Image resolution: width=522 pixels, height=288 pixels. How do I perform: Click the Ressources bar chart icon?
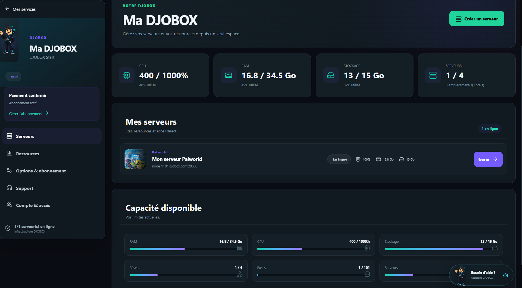click(x=9, y=153)
